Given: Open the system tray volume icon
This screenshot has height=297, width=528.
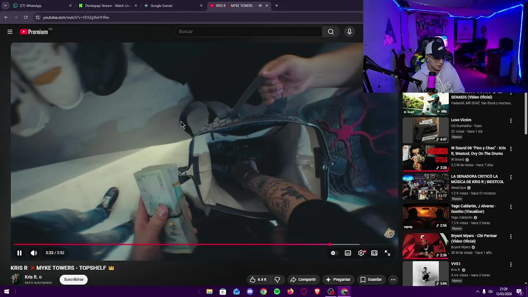Looking at the screenshot, I should click(490, 292).
